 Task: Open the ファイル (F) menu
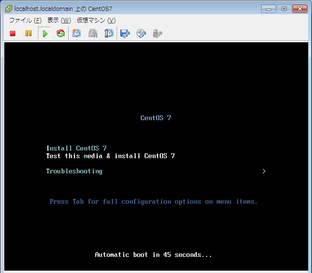click(x=25, y=20)
